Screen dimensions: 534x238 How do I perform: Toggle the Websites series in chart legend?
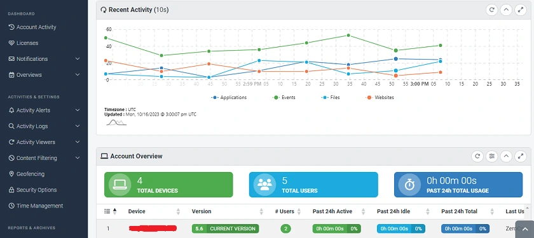pyautogui.click(x=380, y=98)
